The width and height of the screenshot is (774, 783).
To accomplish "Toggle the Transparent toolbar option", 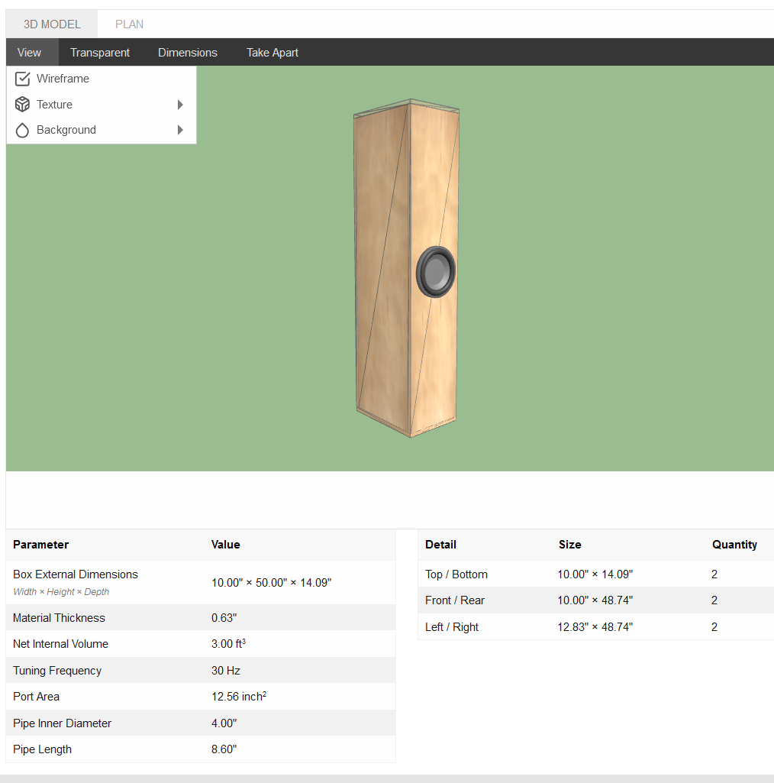I will 100,53.
